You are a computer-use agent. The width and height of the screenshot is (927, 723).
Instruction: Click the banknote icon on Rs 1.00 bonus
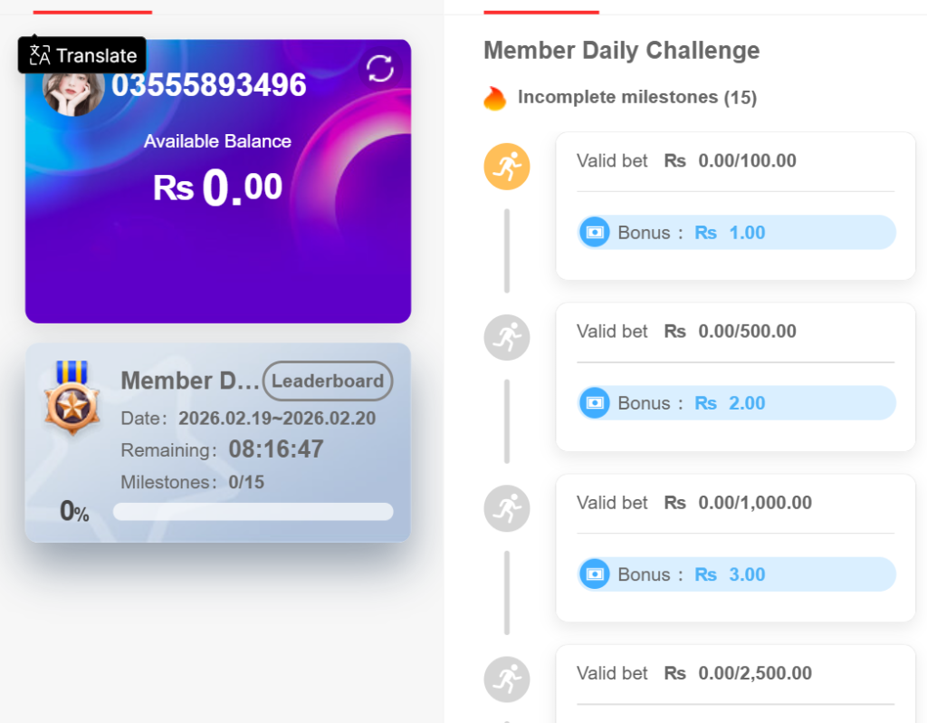tap(595, 233)
